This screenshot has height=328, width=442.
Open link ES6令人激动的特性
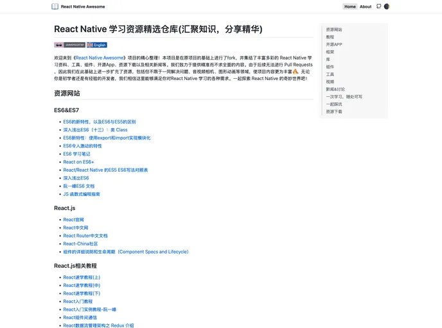pyautogui.click(x=83, y=146)
